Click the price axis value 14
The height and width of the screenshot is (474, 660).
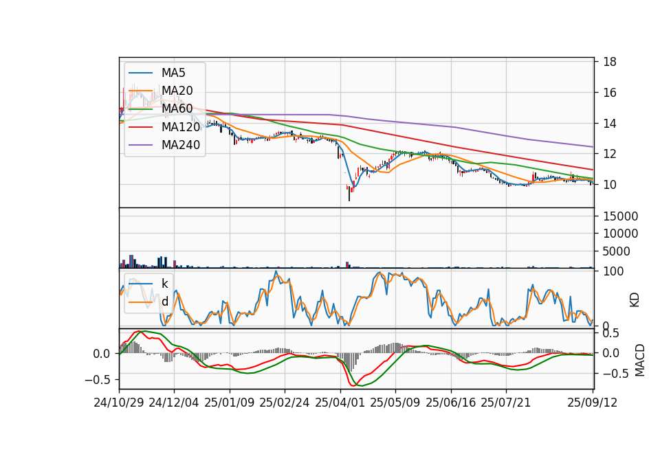coord(610,124)
